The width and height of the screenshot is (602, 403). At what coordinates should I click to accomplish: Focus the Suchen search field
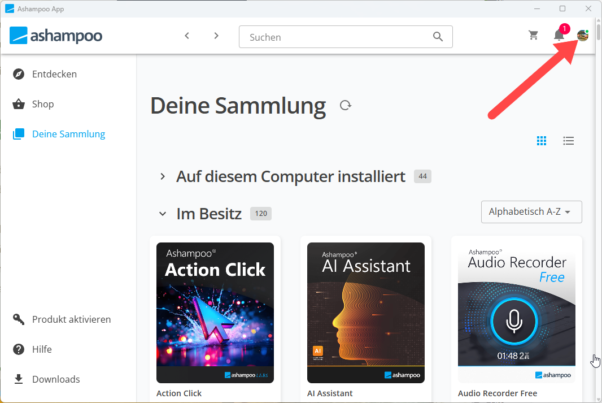pyautogui.click(x=346, y=37)
